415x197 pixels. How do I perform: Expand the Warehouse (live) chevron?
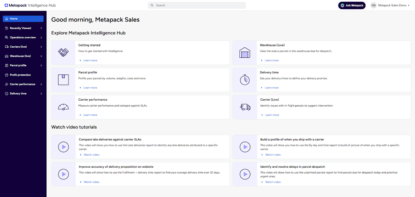(x=41, y=56)
